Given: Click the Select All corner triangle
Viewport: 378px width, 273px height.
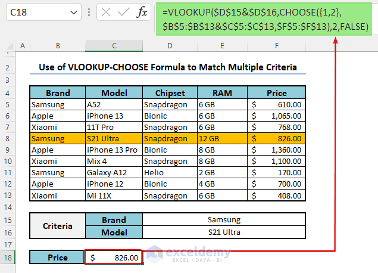Looking at the screenshot, I should [9, 46].
